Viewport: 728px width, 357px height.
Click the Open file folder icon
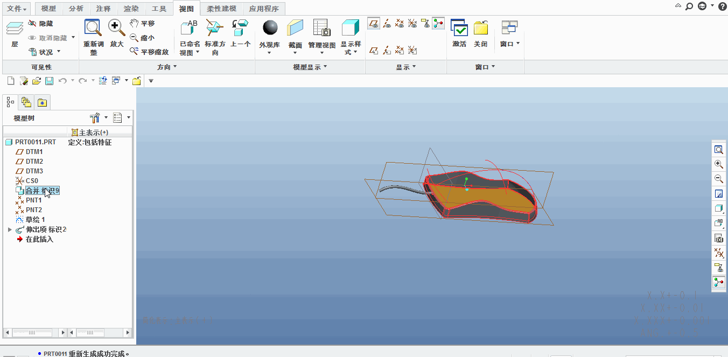[x=36, y=81]
